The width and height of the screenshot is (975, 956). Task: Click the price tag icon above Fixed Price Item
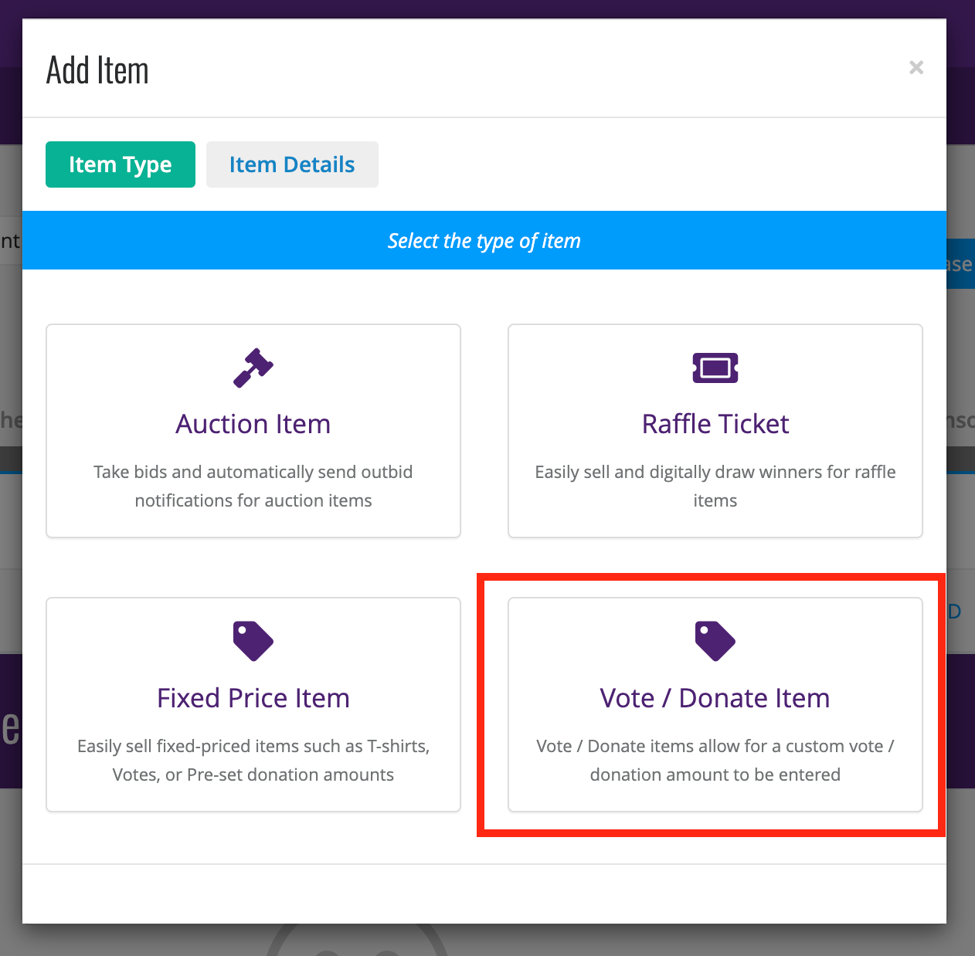pyautogui.click(x=253, y=641)
